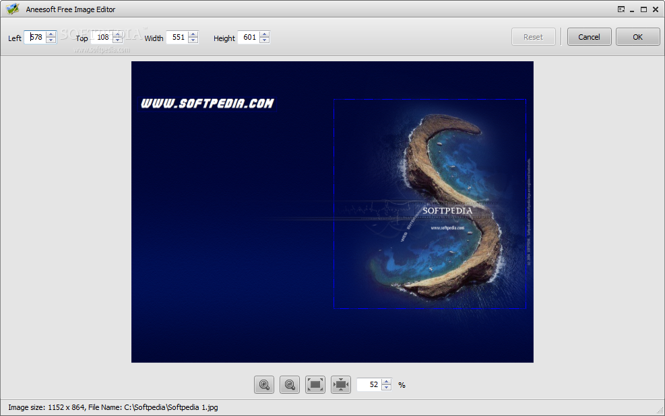Increase zoom percentage with up arrow
The height and width of the screenshot is (416, 665).
tap(386, 382)
